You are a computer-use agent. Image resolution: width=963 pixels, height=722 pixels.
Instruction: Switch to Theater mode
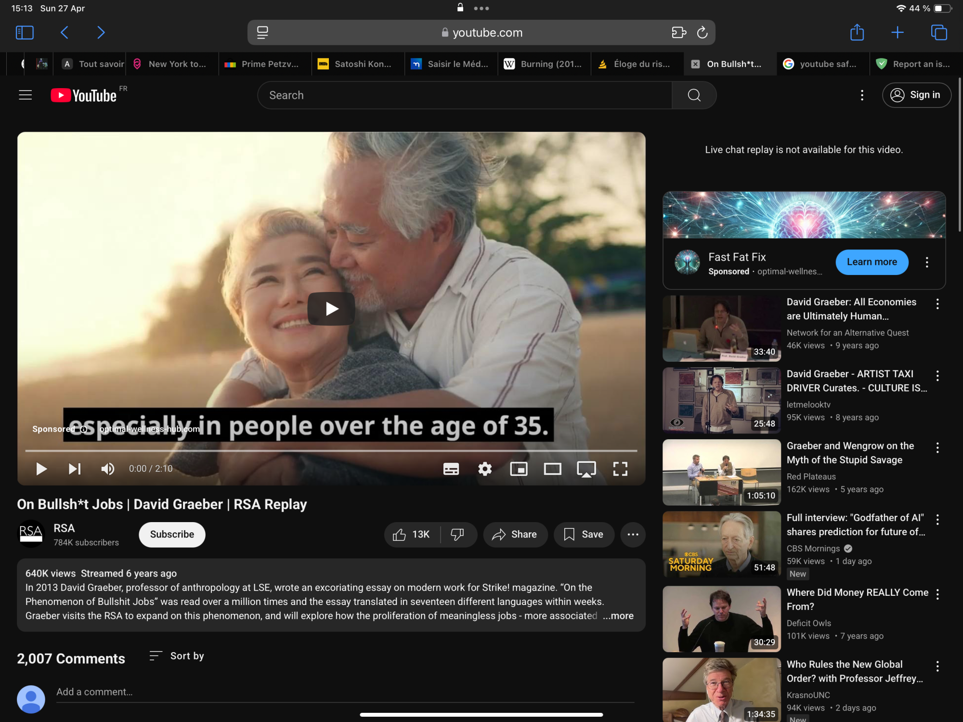pyautogui.click(x=552, y=469)
